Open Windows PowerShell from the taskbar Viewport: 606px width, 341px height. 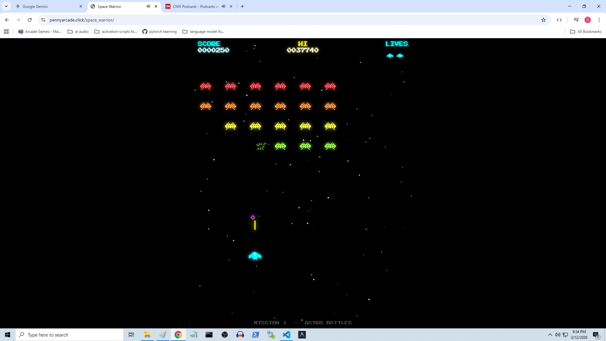(256, 334)
